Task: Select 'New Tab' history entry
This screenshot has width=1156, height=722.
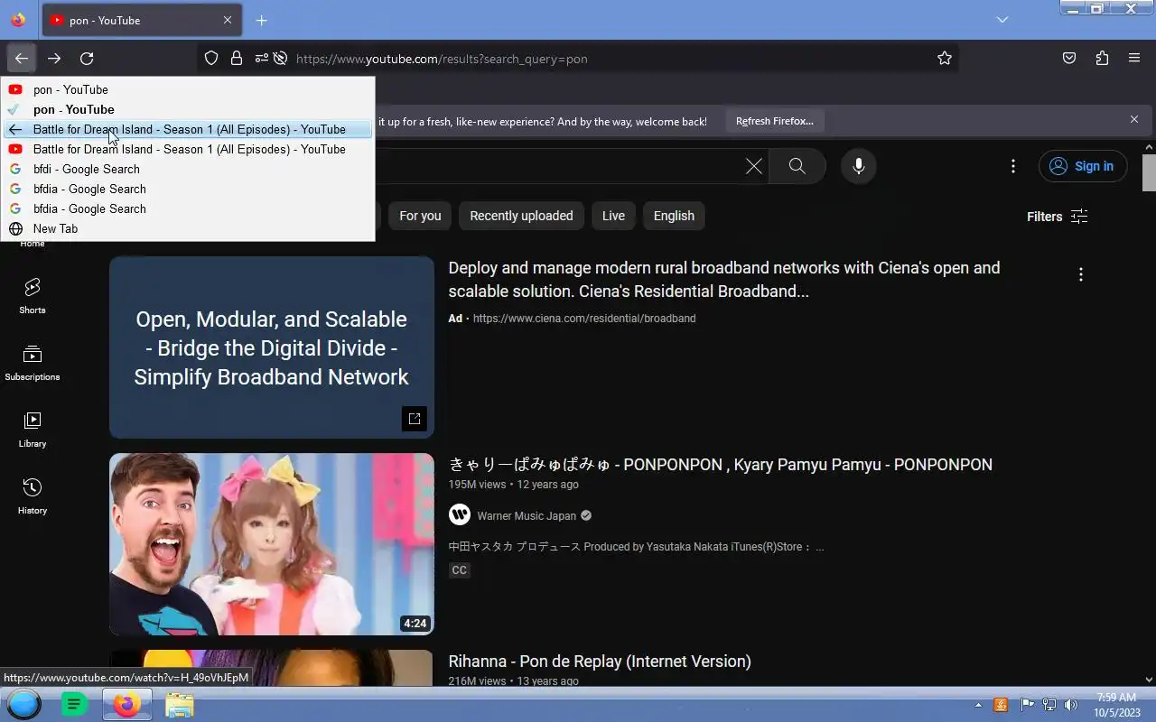Action: (188, 228)
